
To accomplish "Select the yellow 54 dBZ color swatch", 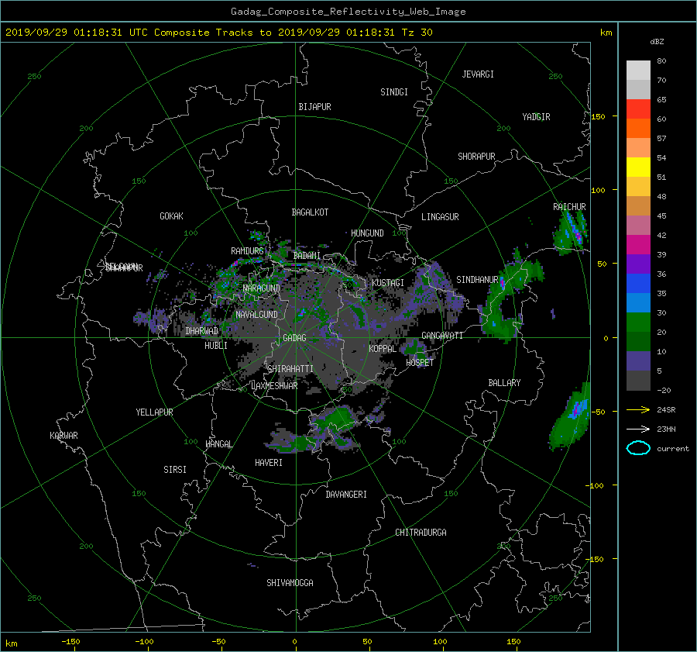I will (638, 167).
